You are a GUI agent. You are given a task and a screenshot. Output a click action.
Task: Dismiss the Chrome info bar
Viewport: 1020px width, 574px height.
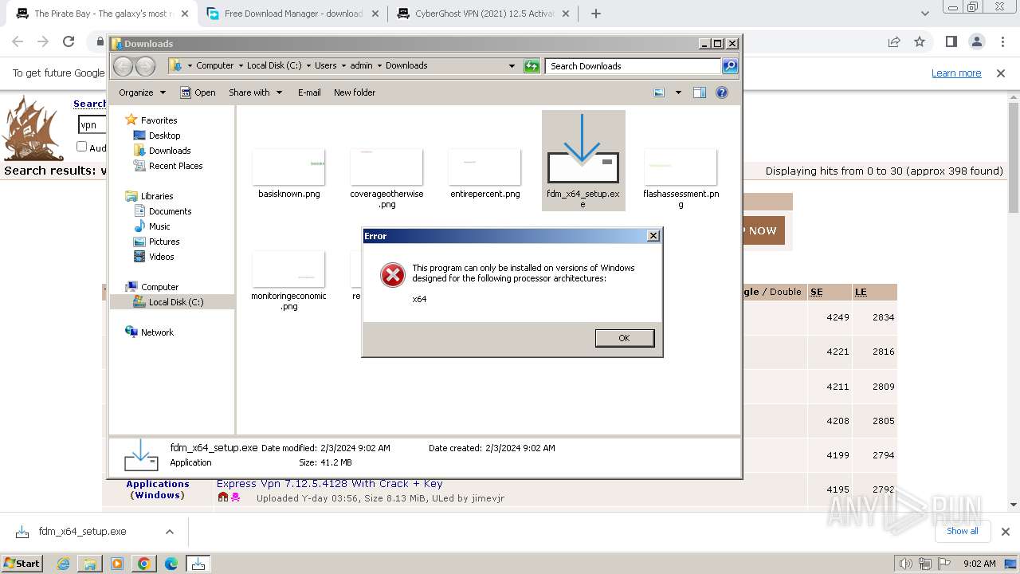[1001, 73]
